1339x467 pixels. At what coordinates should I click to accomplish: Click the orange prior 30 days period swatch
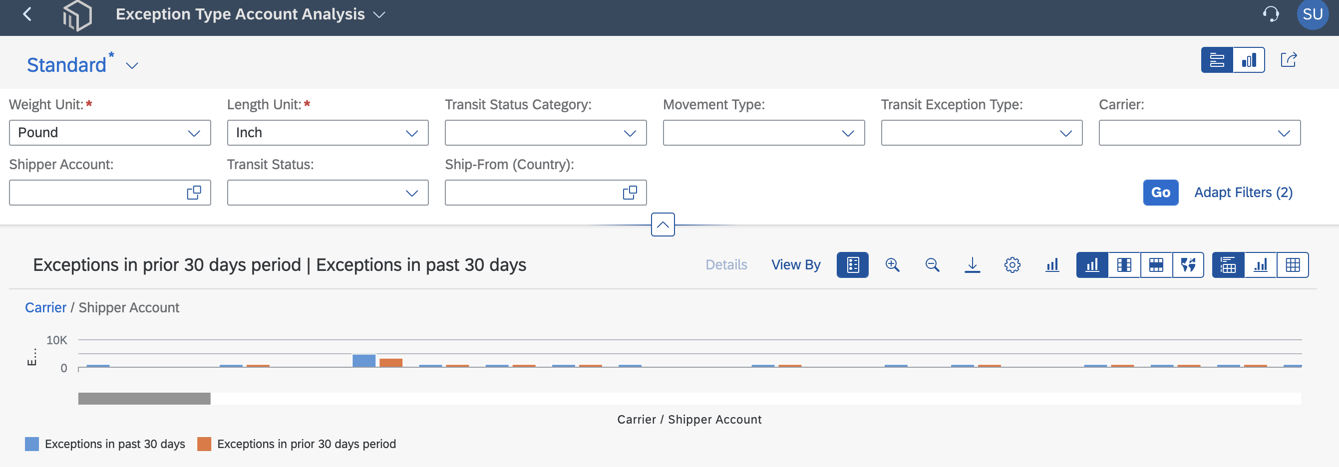pyautogui.click(x=204, y=444)
